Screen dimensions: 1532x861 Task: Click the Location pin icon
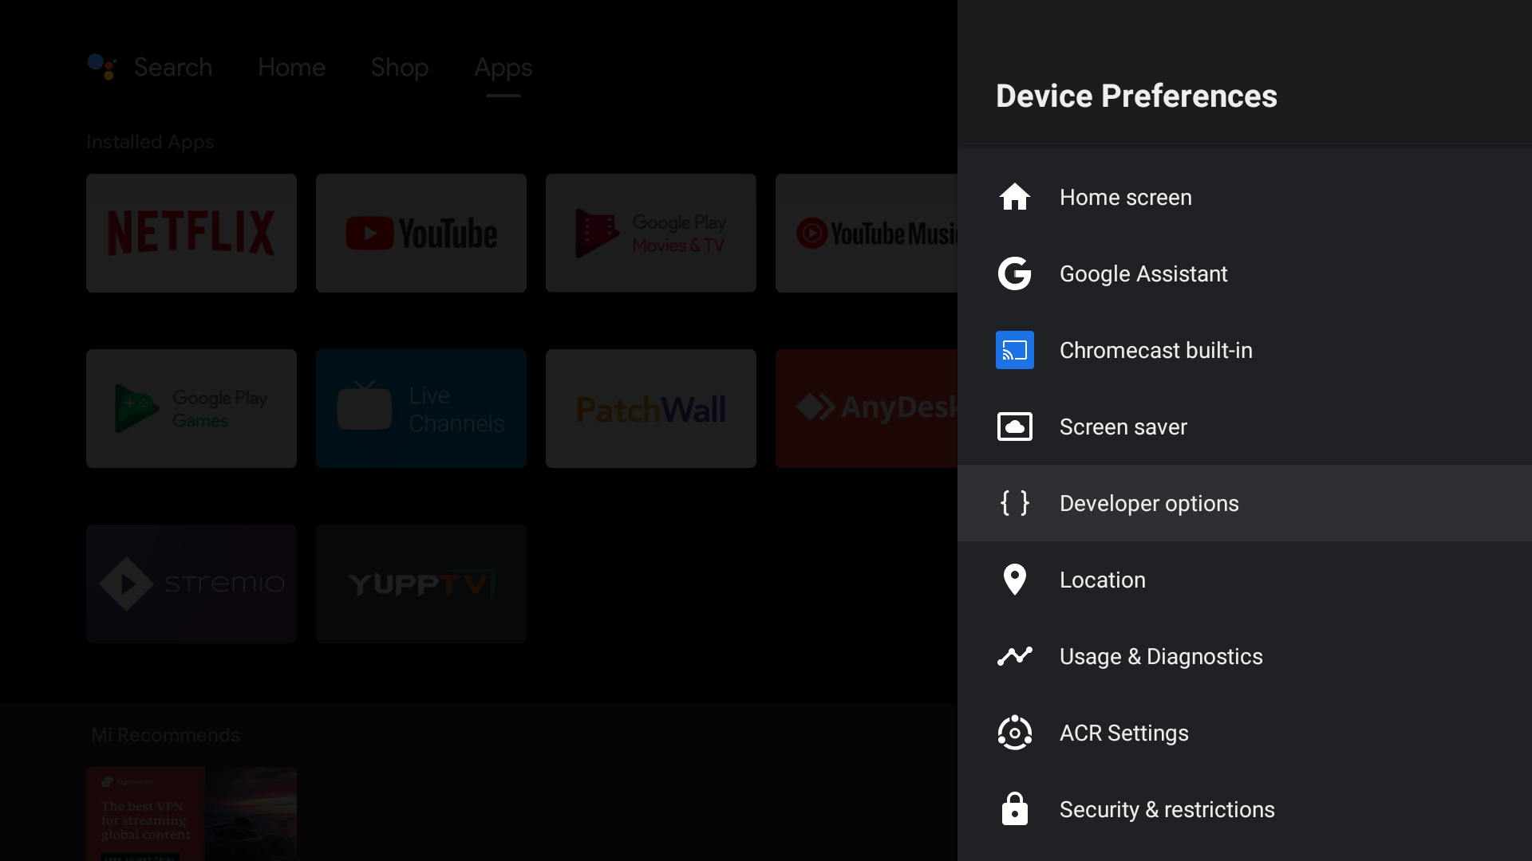(1014, 580)
